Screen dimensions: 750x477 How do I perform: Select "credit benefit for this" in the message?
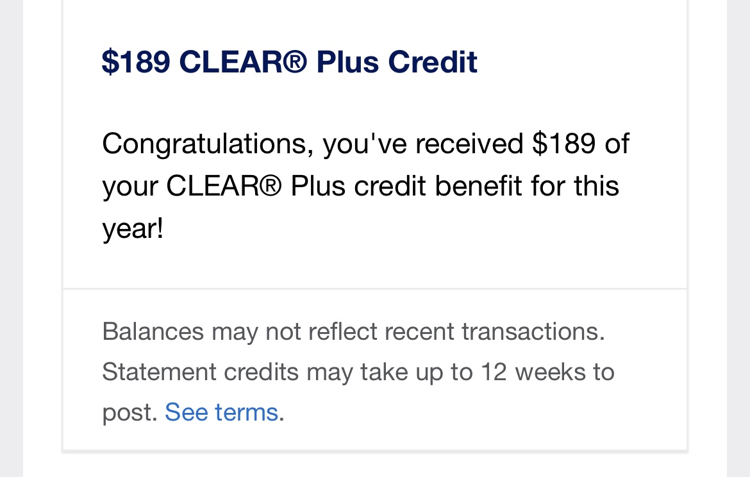pos(487,186)
